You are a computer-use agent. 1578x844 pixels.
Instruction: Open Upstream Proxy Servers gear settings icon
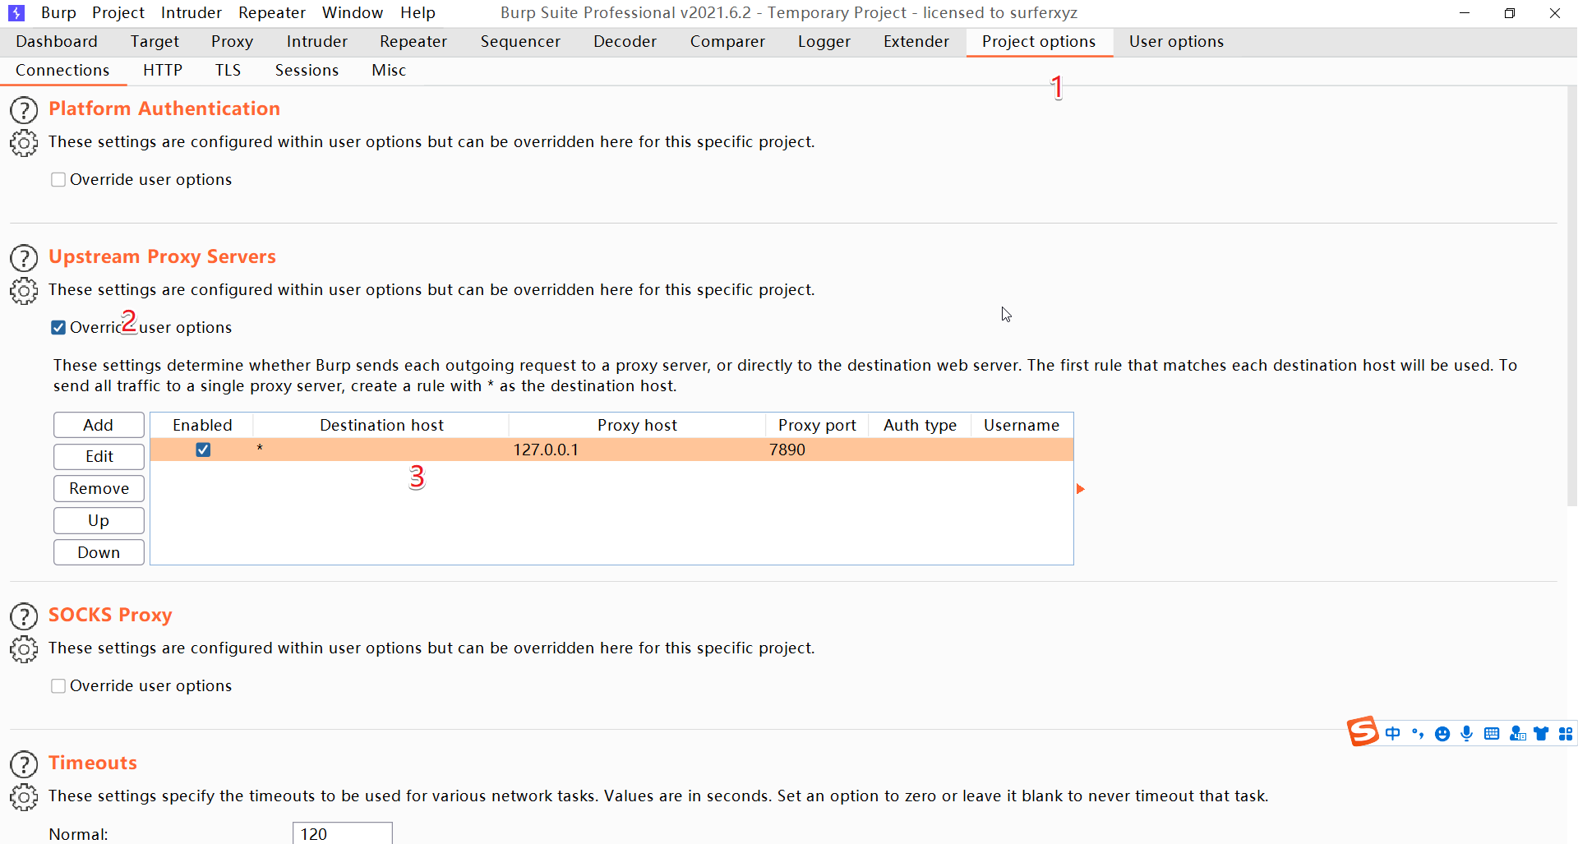pos(24,291)
